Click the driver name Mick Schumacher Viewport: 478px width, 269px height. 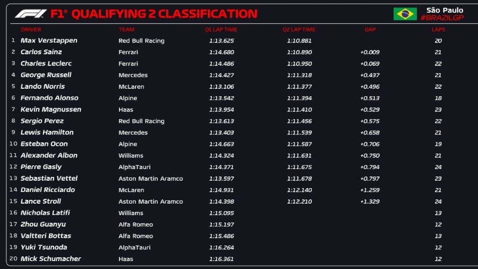tap(51, 259)
